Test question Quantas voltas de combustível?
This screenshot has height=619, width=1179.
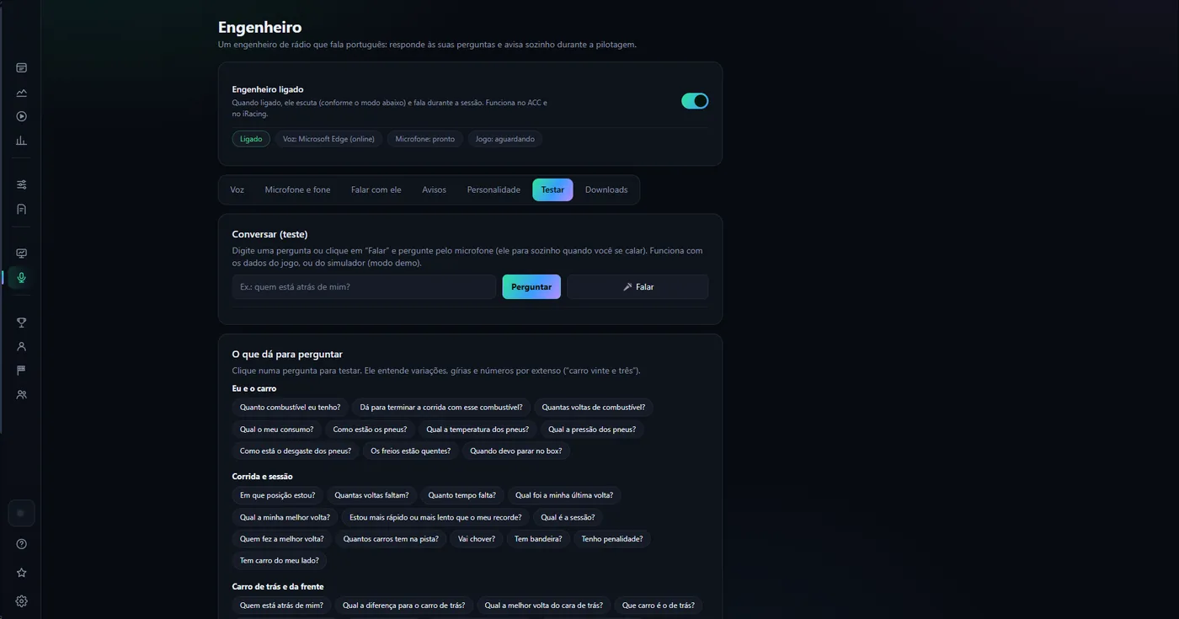tap(594, 408)
